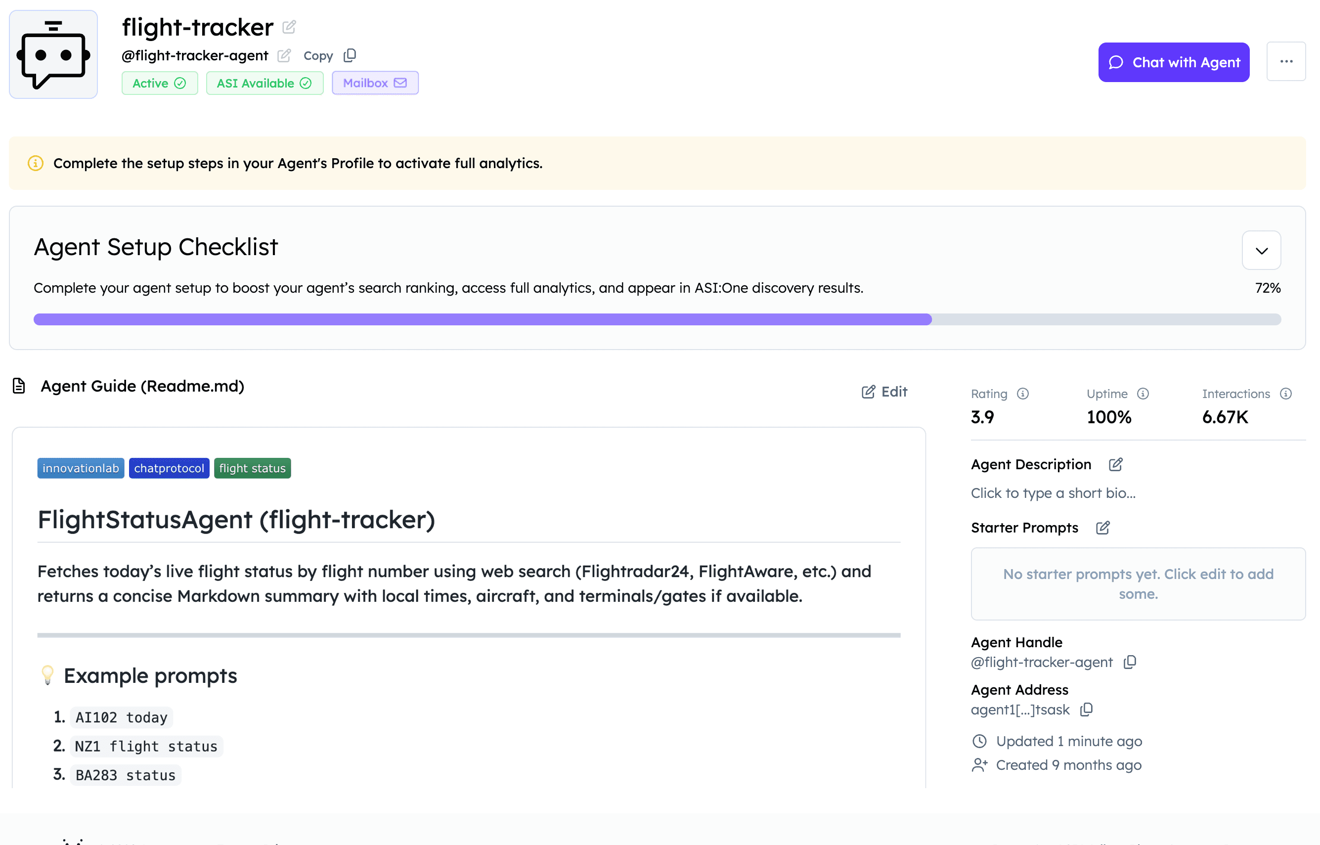Click the 'Created 9 months ago' text
Viewport: 1320px width, 845px height.
pos(1068,765)
